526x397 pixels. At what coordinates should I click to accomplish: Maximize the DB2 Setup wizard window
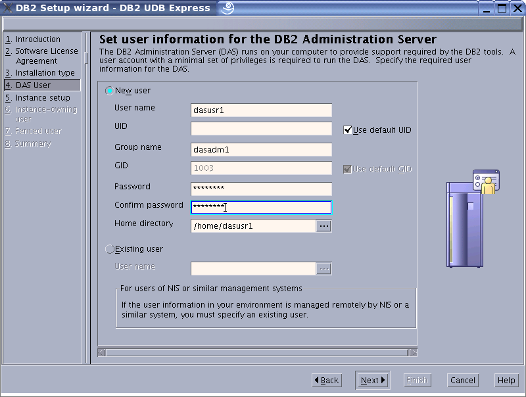coord(502,8)
